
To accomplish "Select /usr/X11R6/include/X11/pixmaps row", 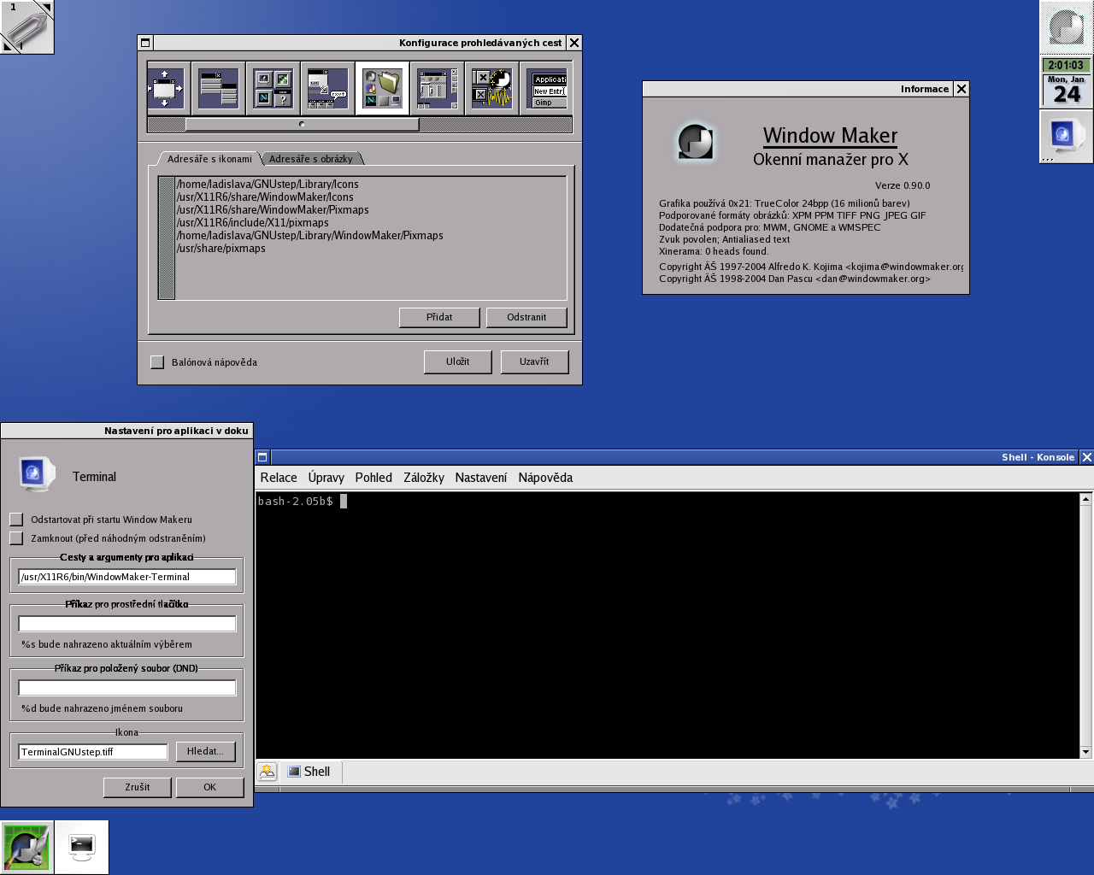I will (371, 222).
